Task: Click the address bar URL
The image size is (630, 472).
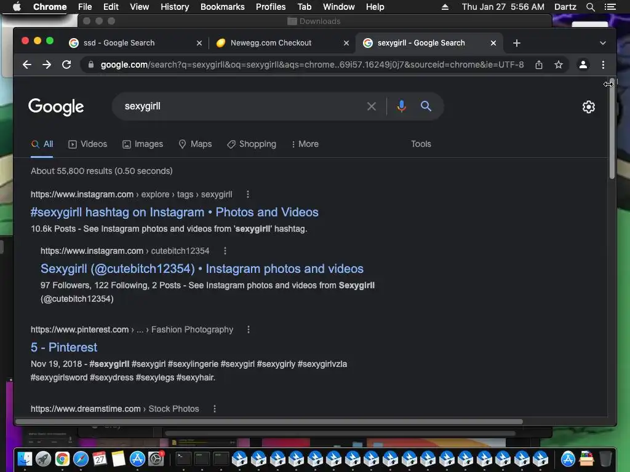Action: [312, 65]
